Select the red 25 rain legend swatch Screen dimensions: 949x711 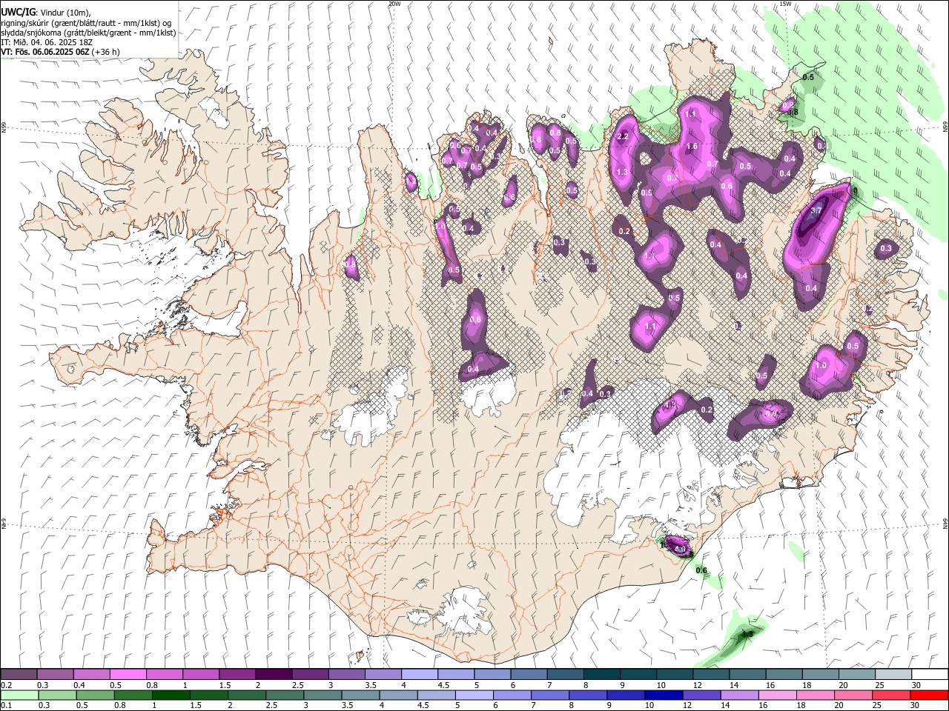pos(892,695)
